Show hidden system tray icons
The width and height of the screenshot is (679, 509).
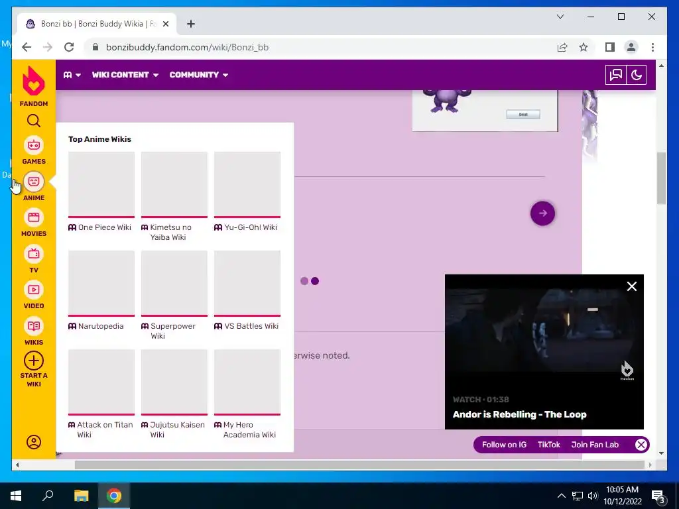click(561, 496)
